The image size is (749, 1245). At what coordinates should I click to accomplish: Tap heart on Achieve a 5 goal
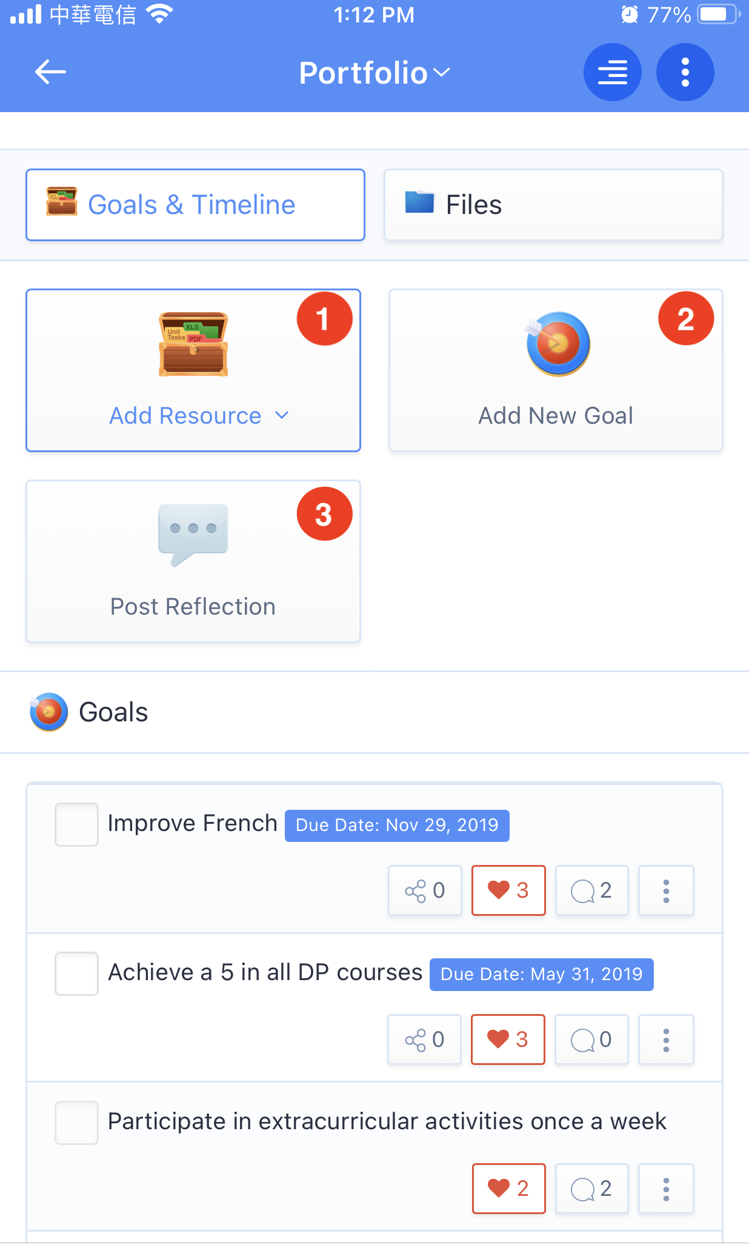(x=508, y=1040)
